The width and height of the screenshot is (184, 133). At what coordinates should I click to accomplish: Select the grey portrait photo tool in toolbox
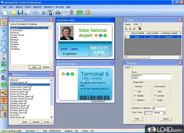point(4,57)
